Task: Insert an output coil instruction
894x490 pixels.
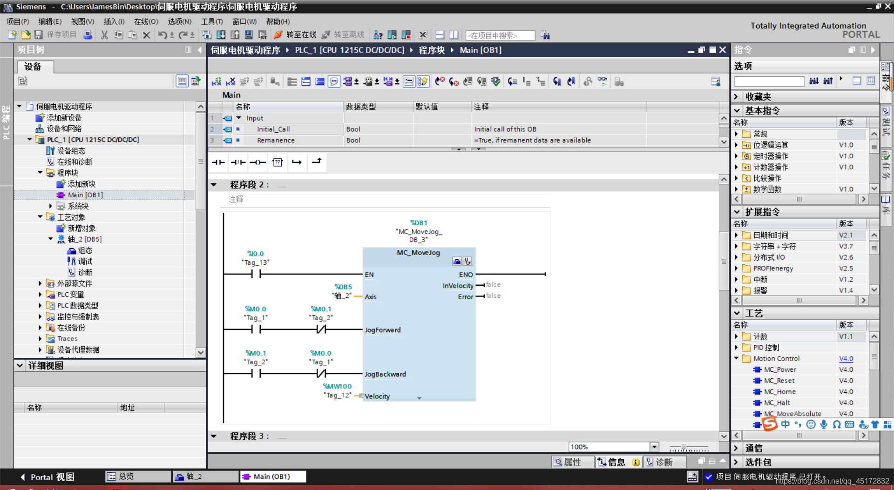Action: click(257, 162)
